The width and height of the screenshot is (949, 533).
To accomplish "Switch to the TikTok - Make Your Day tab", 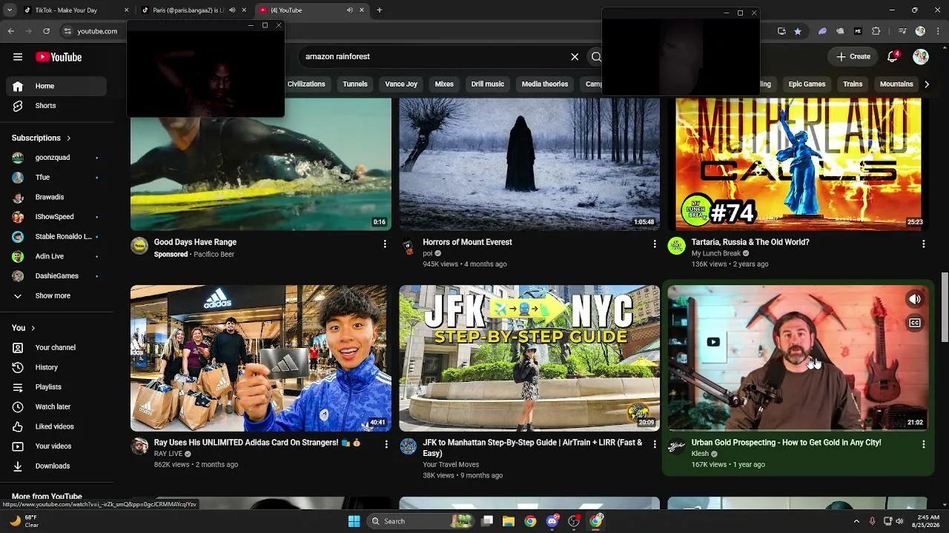I will 74,10.
